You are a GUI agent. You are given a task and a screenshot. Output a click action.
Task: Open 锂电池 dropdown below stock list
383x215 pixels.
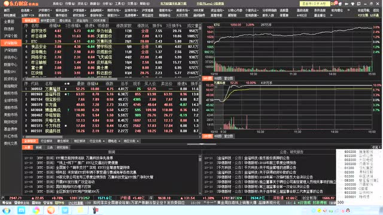click(x=114, y=141)
